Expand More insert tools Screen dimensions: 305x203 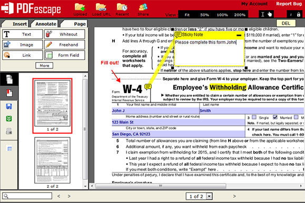(x=44, y=65)
